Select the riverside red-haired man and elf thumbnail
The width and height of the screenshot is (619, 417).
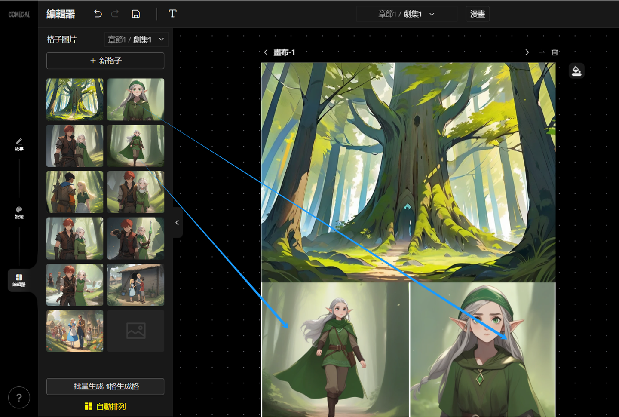click(x=75, y=285)
